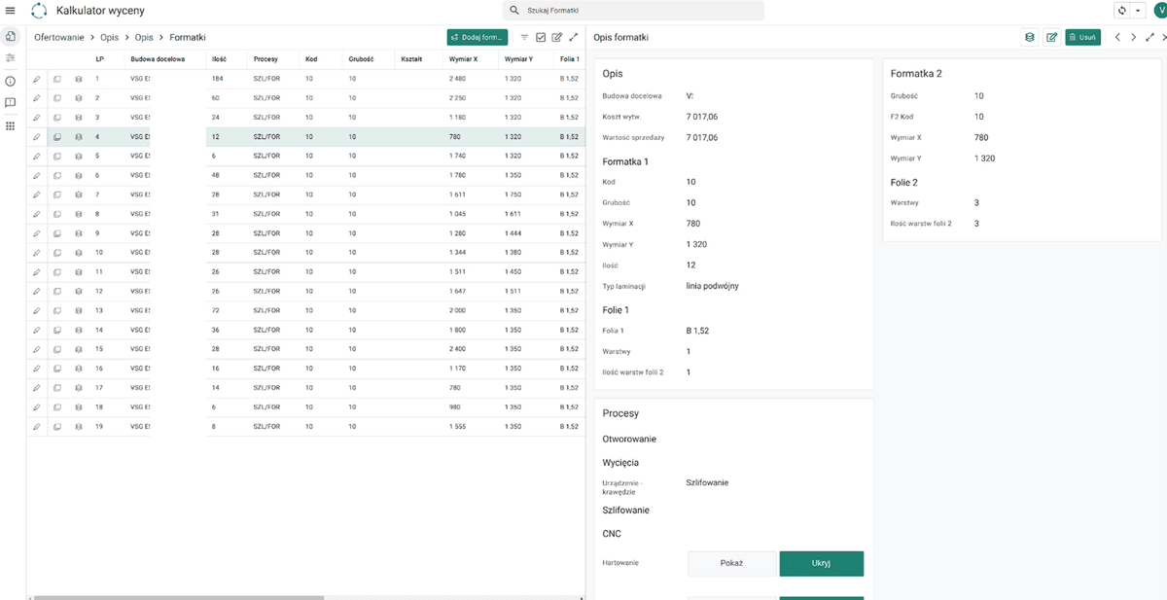Sort by Wymiar Y column header
This screenshot has width=1167, height=600.
coord(518,59)
